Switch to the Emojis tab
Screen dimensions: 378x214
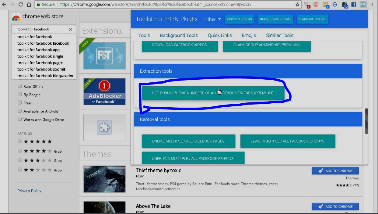click(x=249, y=35)
